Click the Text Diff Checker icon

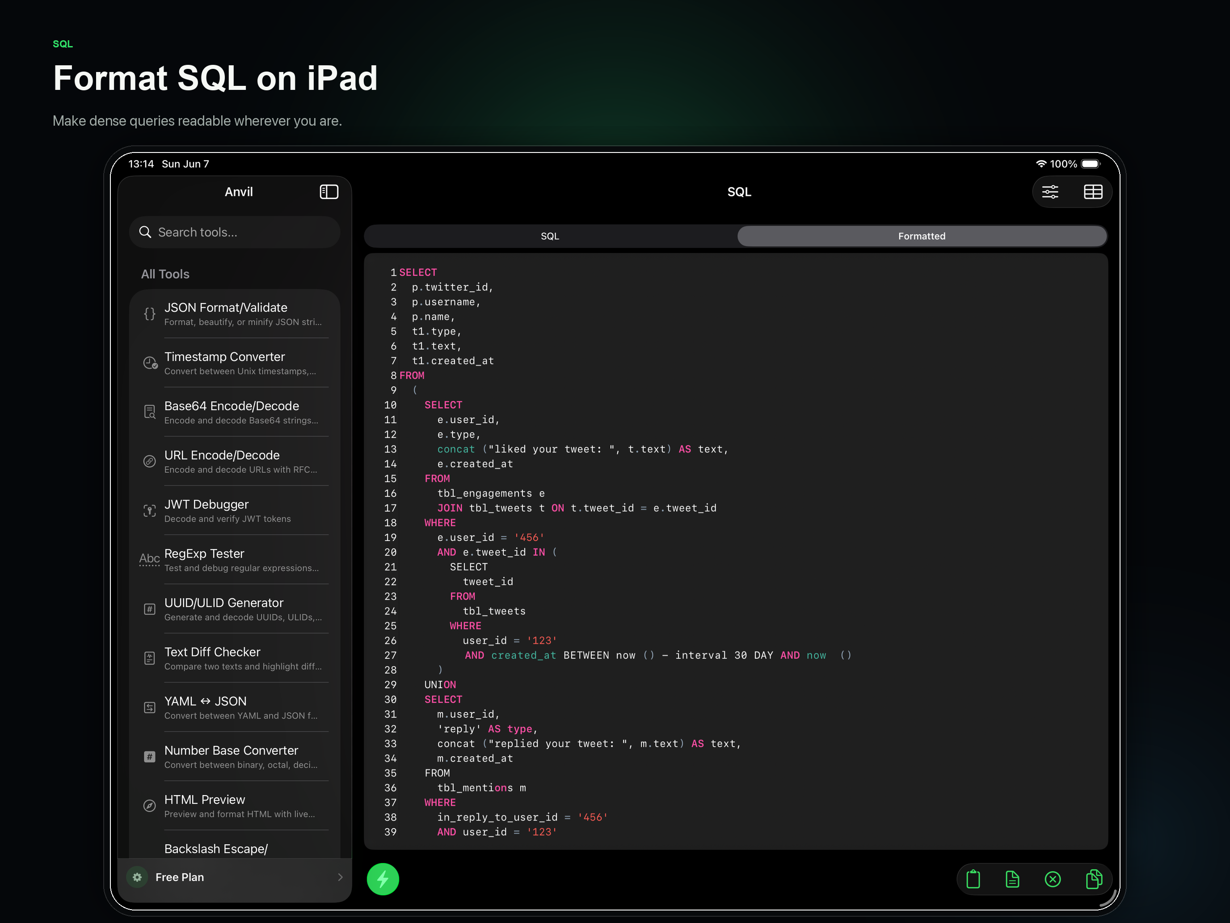point(150,658)
